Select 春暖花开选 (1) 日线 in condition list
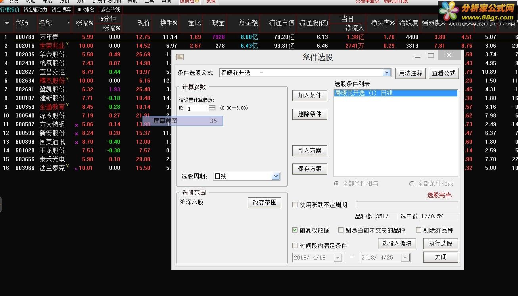 [395, 93]
